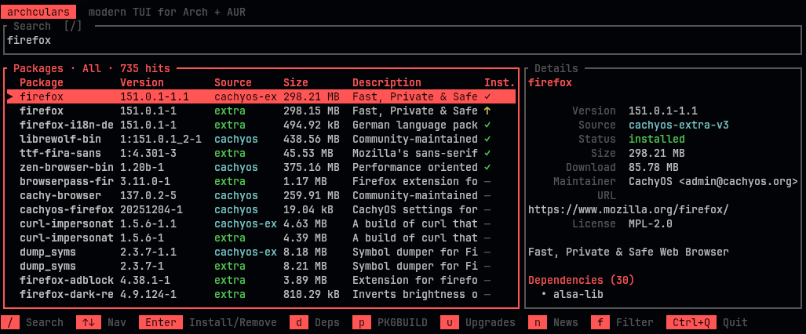Select dump_syms row version 2.3.7-1.1
This screenshot has height=334, width=806.
[x=261, y=252]
